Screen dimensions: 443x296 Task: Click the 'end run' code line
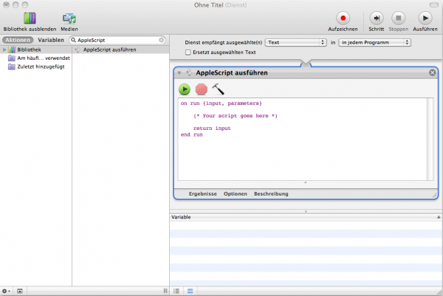tap(191, 135)
